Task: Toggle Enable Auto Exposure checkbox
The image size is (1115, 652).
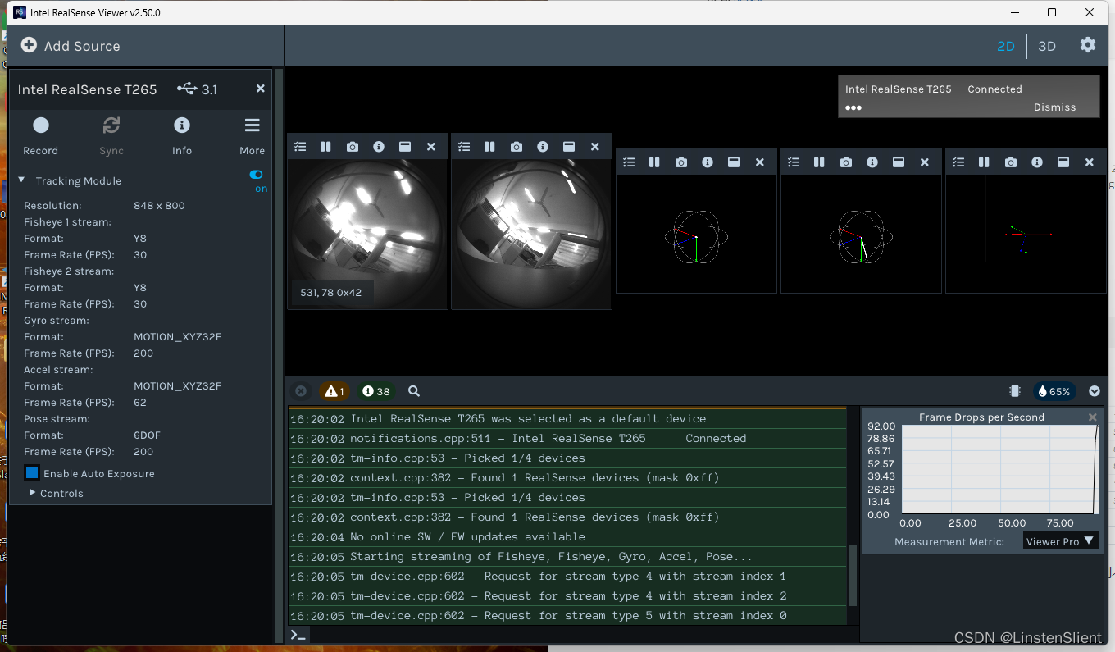Action: pos(32,473)
